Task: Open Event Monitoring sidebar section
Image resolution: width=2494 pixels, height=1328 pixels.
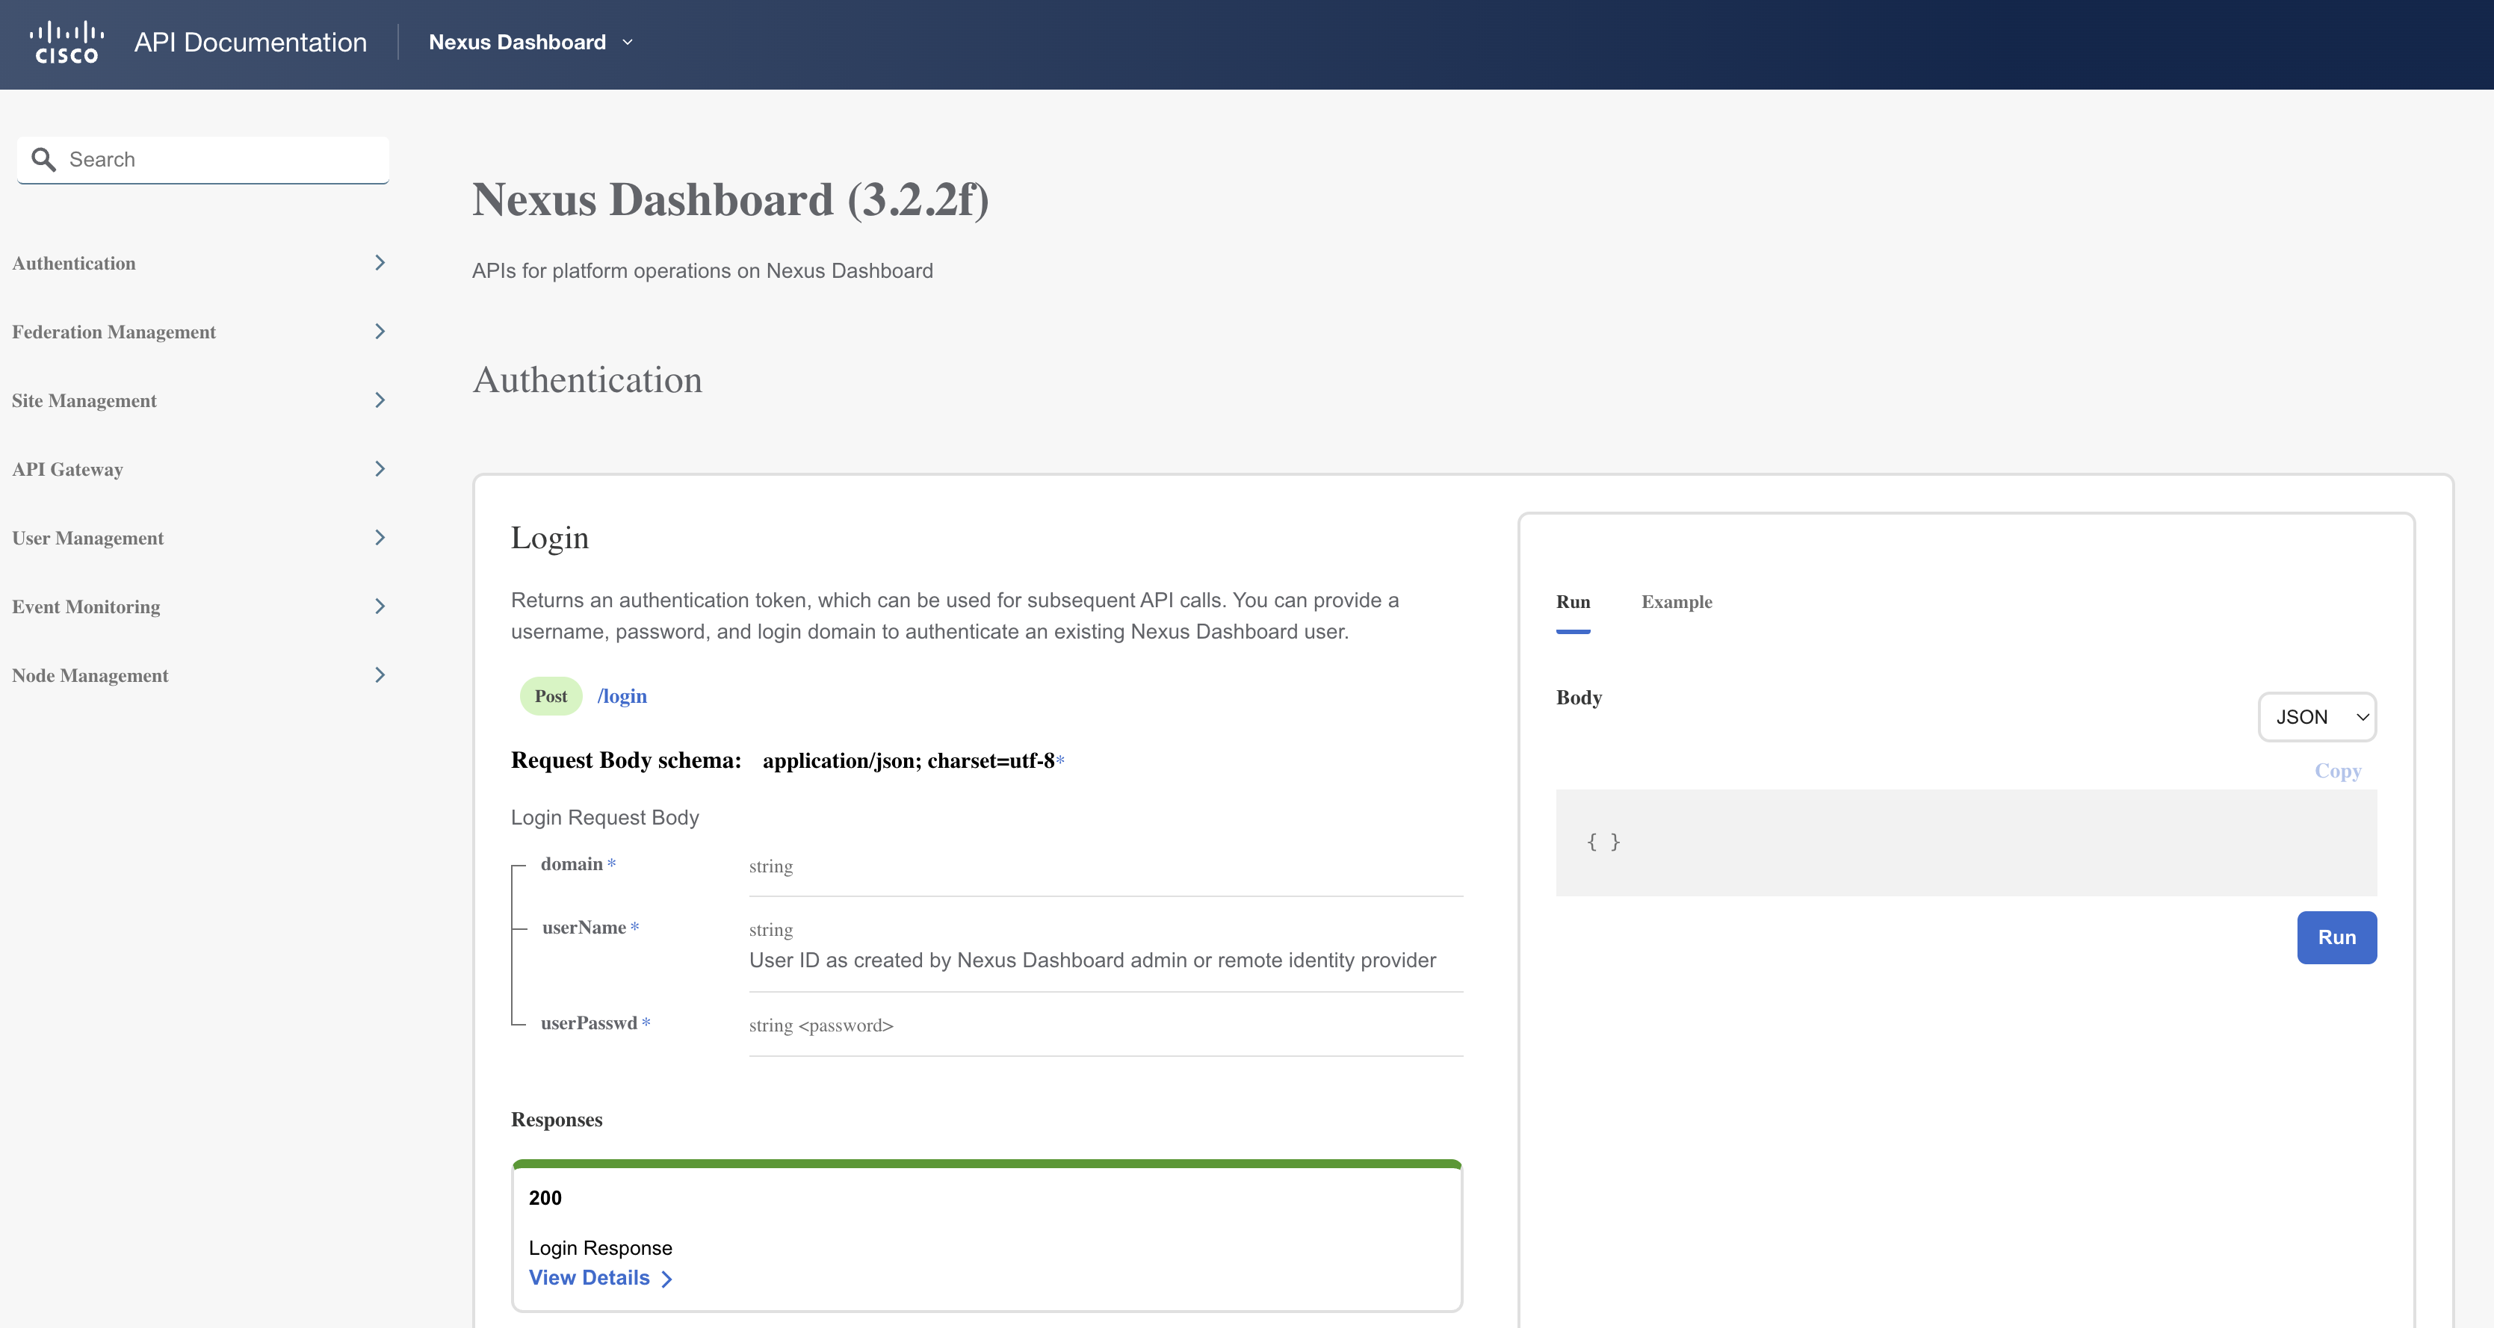Action: (86, 607)
